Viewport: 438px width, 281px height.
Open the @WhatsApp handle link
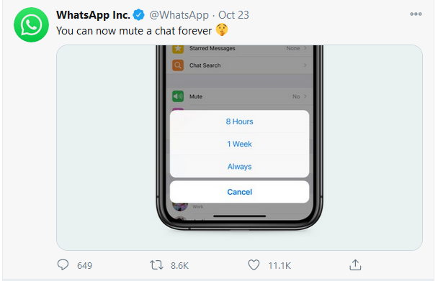[x=179, y=15]
